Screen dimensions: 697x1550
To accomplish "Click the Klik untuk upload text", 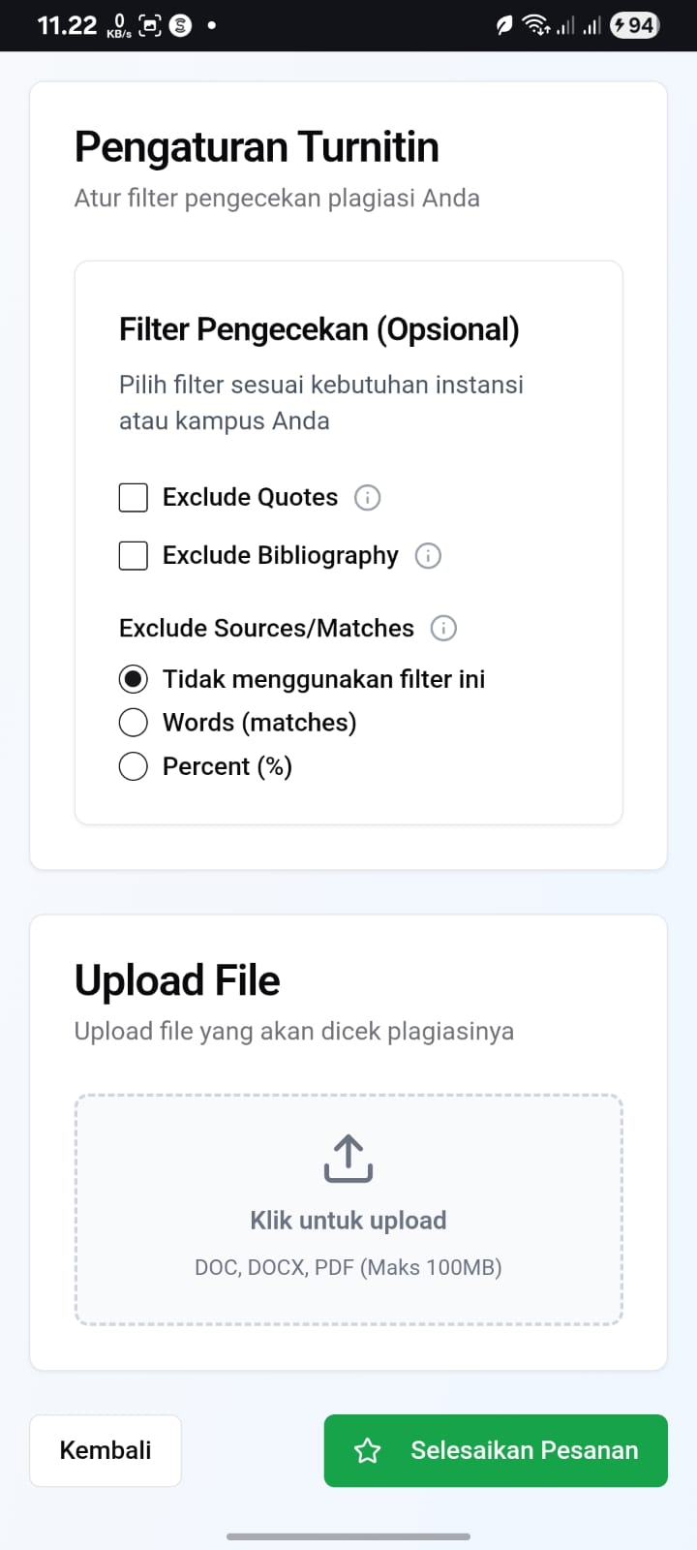I will 348,1221.
